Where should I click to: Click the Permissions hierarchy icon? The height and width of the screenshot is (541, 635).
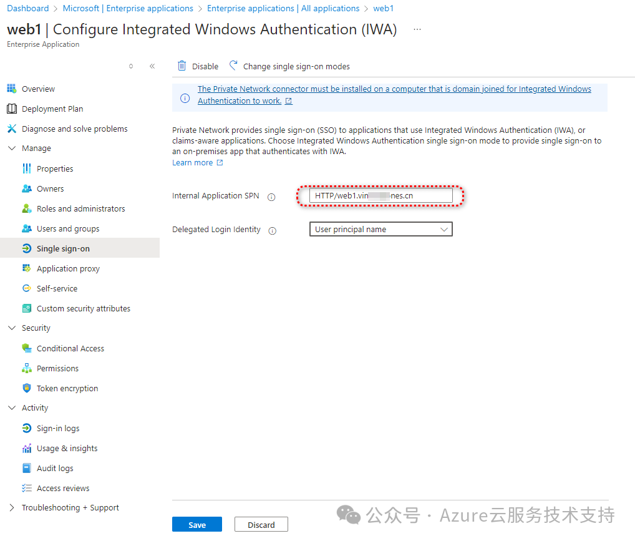(27, 368)
